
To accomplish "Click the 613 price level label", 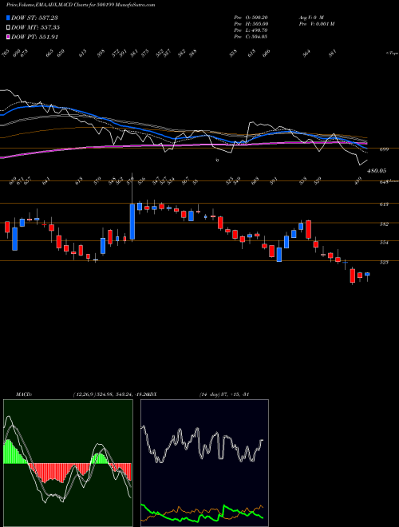I will tap(384, 204).
